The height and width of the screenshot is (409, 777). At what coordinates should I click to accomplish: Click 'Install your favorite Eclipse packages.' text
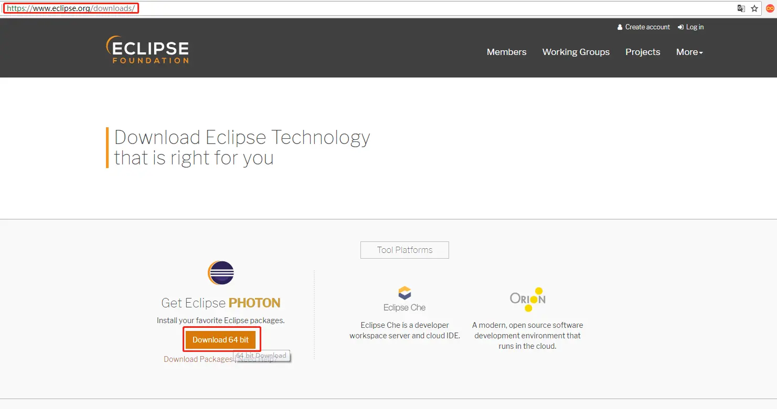[x=221, y=320]
